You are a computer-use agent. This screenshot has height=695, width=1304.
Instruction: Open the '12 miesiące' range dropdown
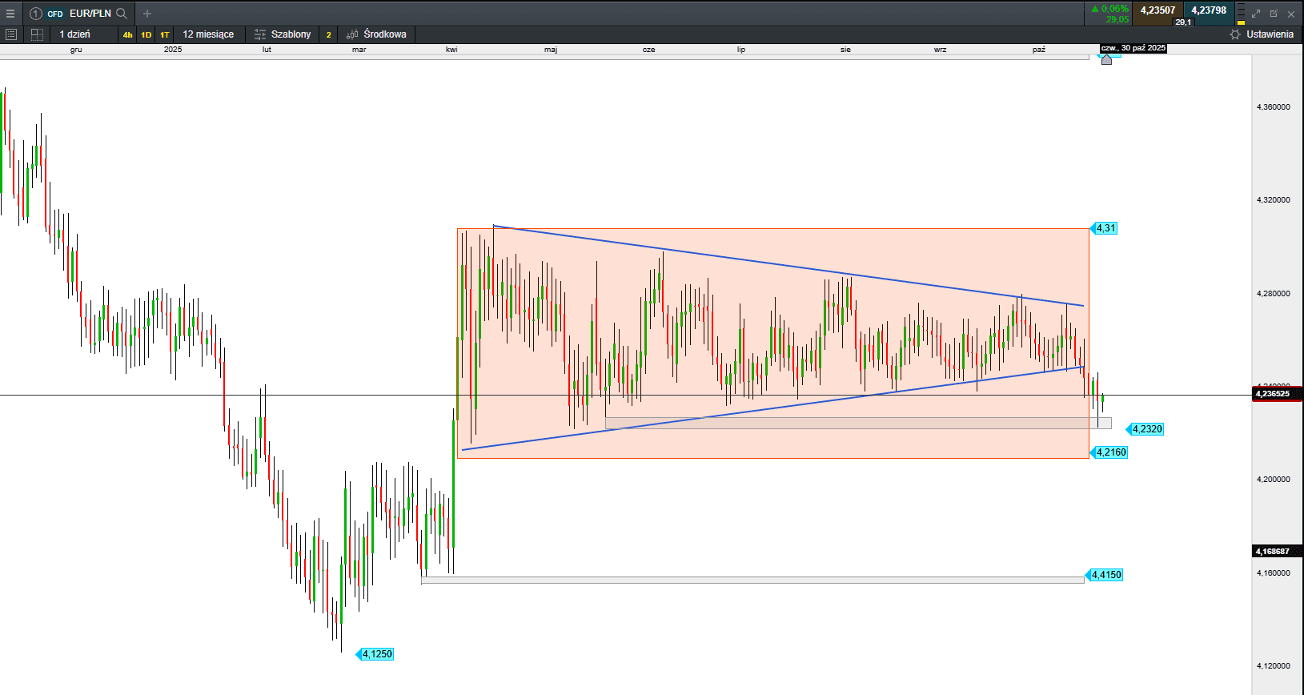208,34
